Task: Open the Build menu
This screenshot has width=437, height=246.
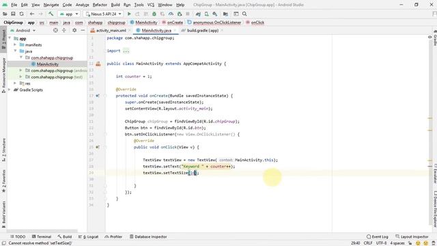Action: (x=115, y=5)
